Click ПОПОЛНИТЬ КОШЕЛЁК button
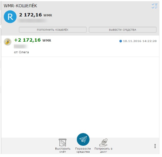The width and height of the screenshot is (162, 157). (53, 30)
